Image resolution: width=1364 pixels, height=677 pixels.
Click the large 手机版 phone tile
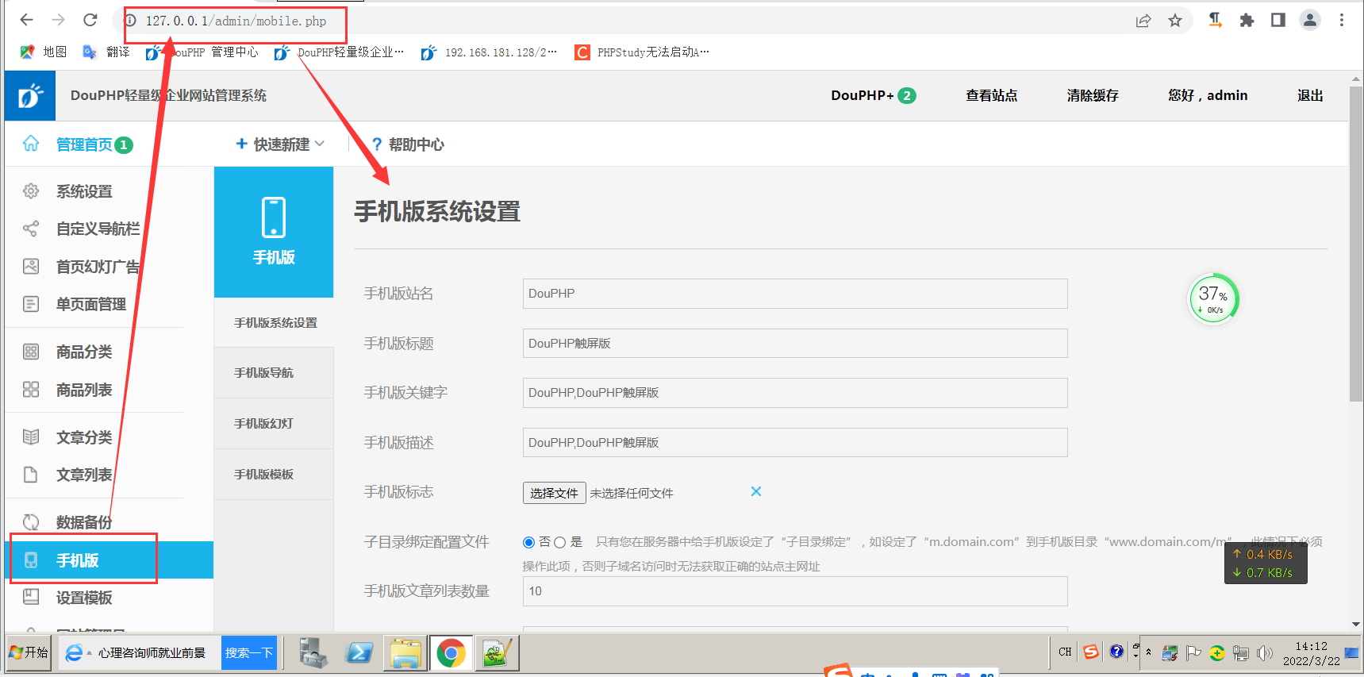274,232
